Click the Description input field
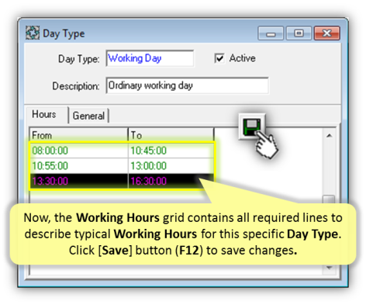 187,85
